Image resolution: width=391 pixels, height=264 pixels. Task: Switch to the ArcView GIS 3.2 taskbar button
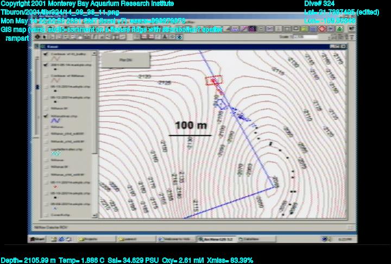pos(216,239)
